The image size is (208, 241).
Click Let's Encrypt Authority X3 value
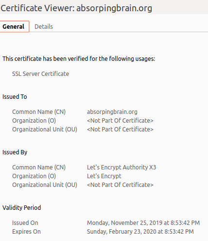tap(121, 167)
